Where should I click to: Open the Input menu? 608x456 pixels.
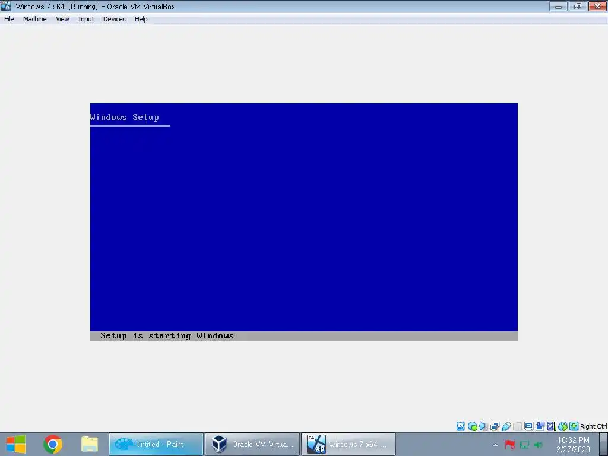coord(86,19)
